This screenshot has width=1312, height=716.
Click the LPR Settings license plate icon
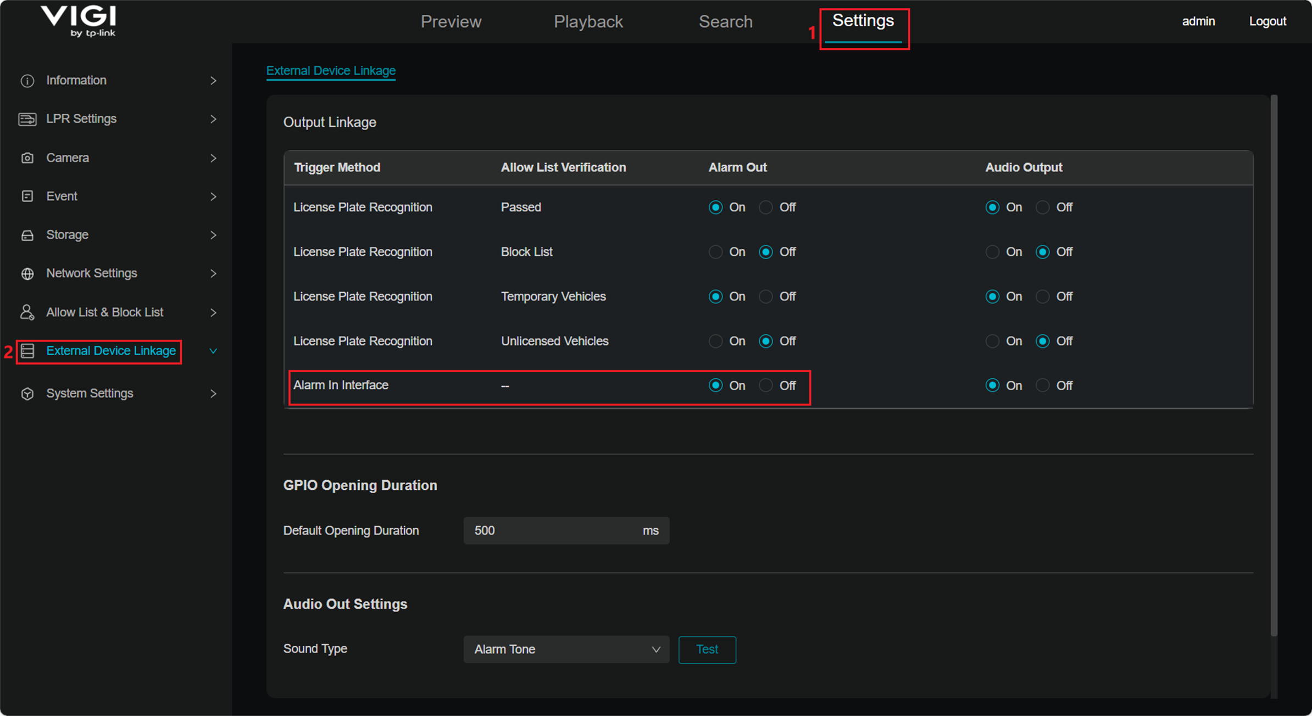(x=27, y=119)
